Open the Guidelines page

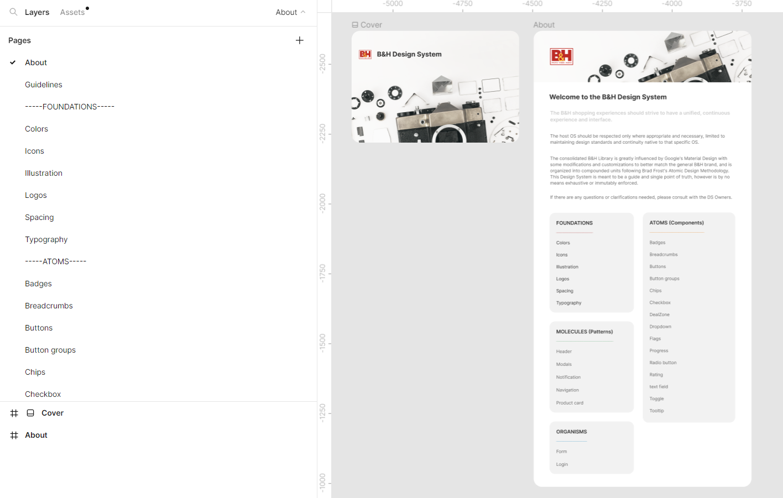pyautogui.click(x=44, y=85)
